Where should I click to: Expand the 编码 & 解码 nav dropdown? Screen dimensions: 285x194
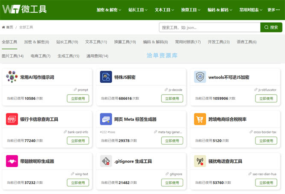pyautogui.click(x=220, y=10)
